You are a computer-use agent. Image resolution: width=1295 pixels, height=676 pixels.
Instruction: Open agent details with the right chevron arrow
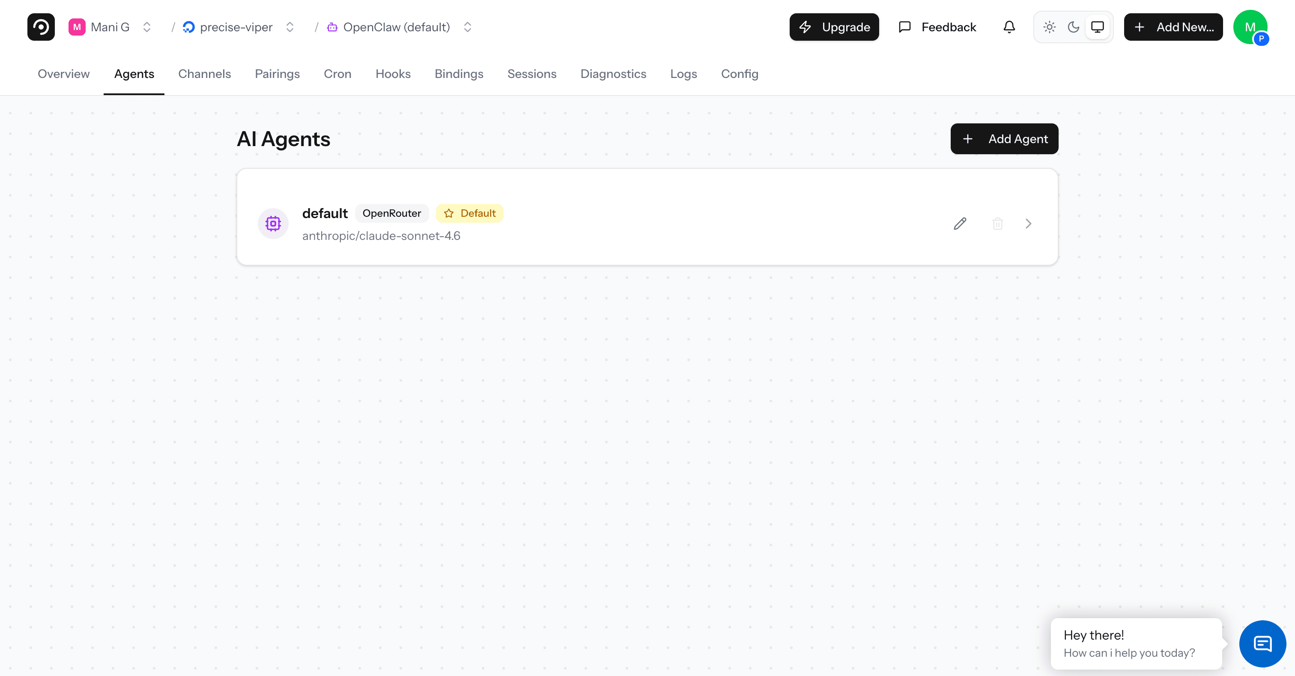(1028, 223)
